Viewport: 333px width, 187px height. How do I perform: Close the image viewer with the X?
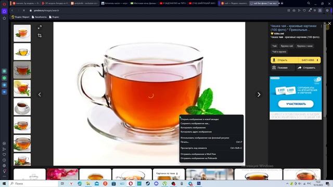coord(329,23)
